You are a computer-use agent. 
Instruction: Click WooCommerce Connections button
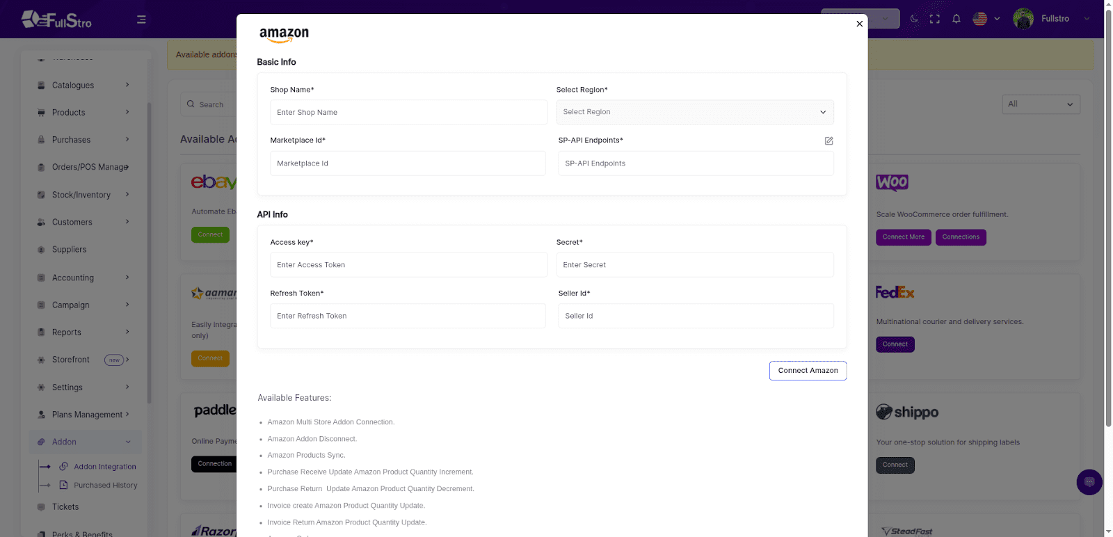tap(961, 237)
